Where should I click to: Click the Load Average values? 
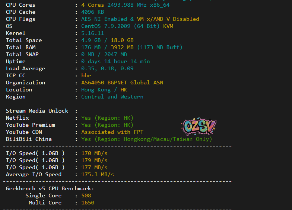[x=107, y=68]
